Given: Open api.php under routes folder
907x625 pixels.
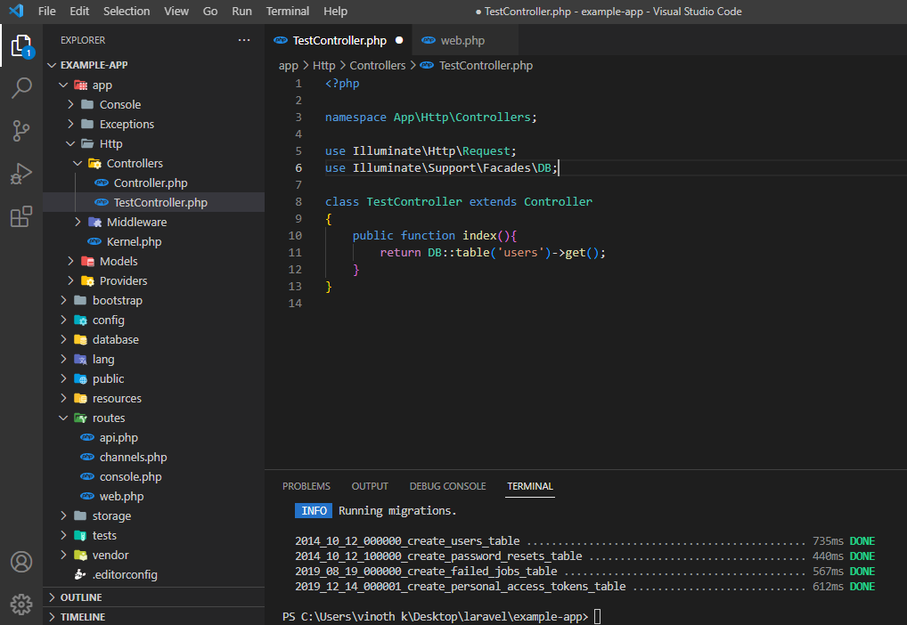Looking at the screenshot, I should [118, 437].
